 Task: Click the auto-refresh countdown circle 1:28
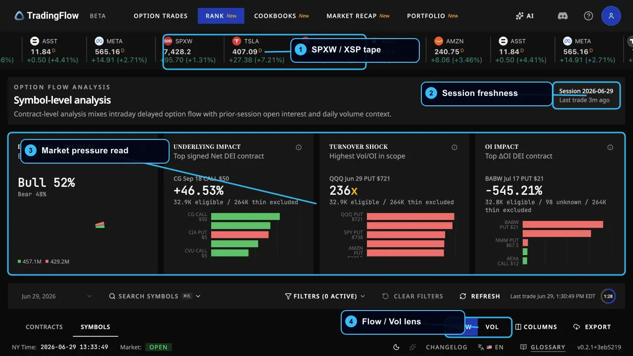click(x=608, y=296)
